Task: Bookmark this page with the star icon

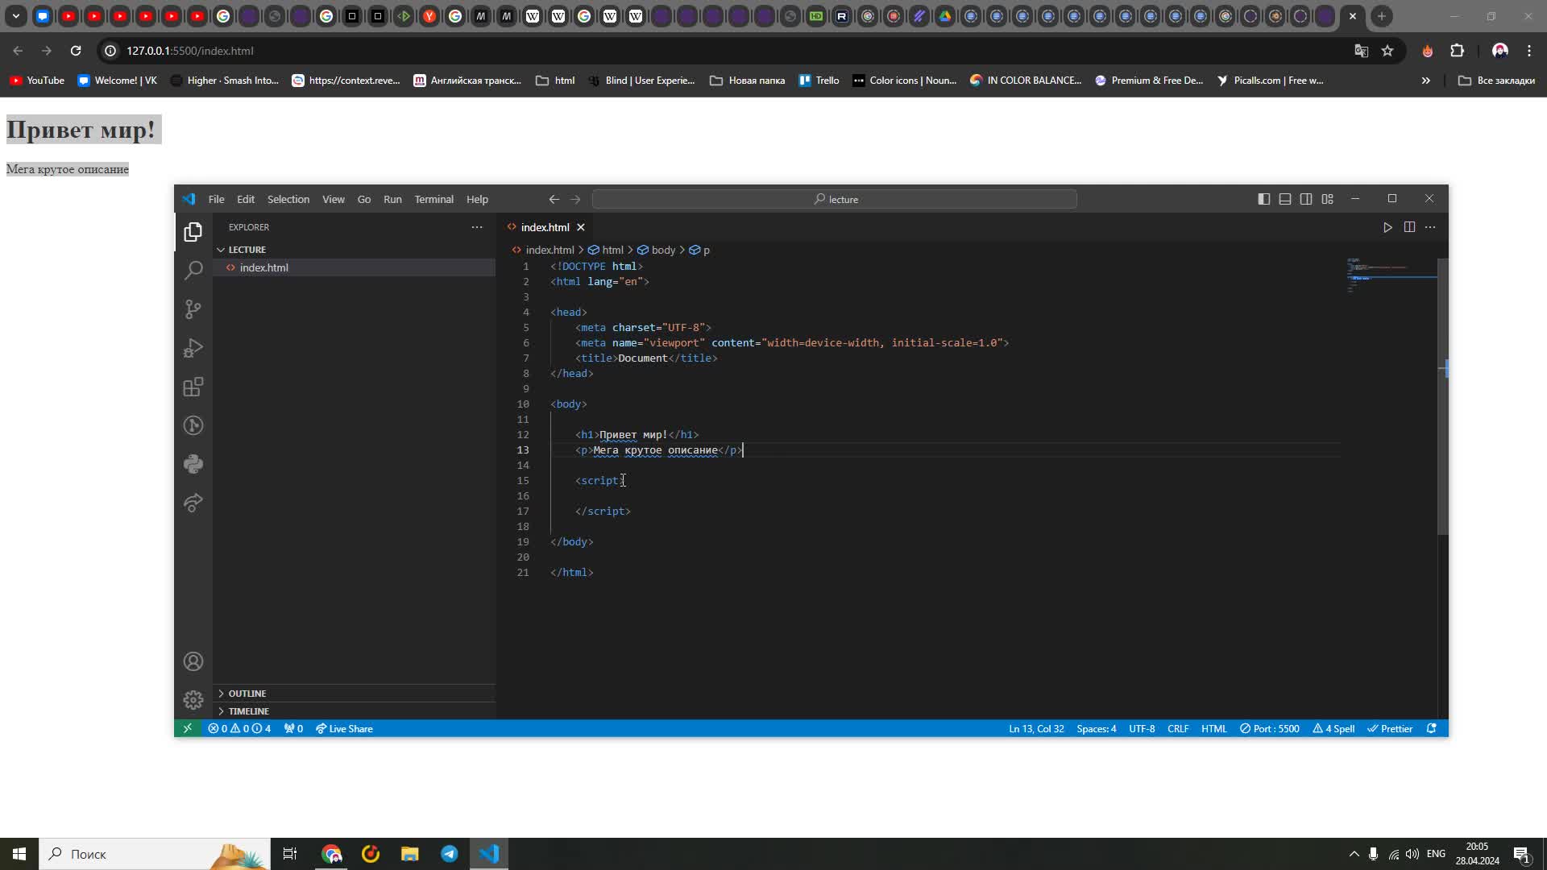Action: pos(1387,51)
